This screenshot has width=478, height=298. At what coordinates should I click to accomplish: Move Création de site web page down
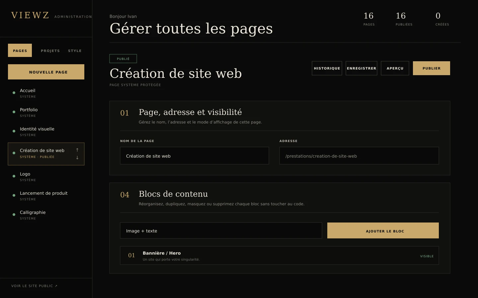pos(77,158)
